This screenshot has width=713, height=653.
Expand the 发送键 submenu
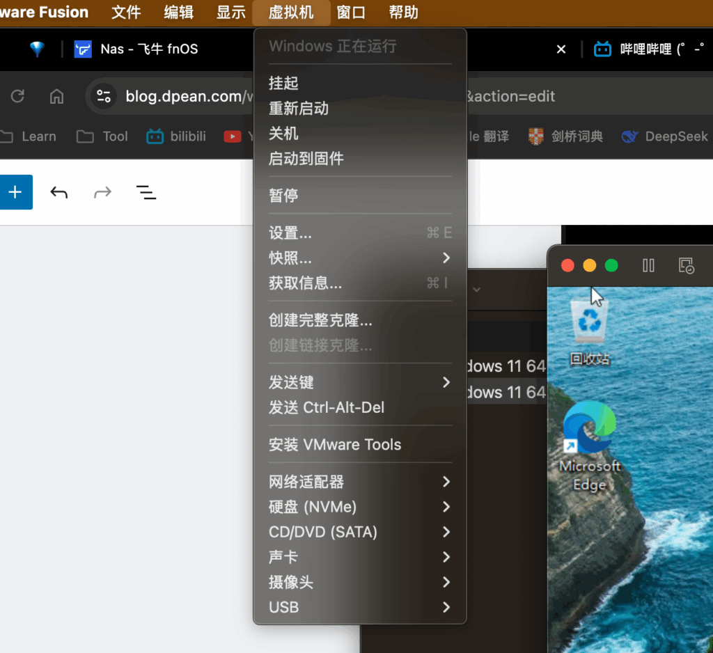tap(359, 382)
